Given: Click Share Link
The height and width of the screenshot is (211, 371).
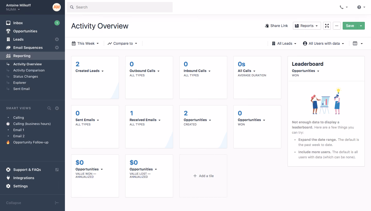Looking at the screenshot, I should point(276,26).
